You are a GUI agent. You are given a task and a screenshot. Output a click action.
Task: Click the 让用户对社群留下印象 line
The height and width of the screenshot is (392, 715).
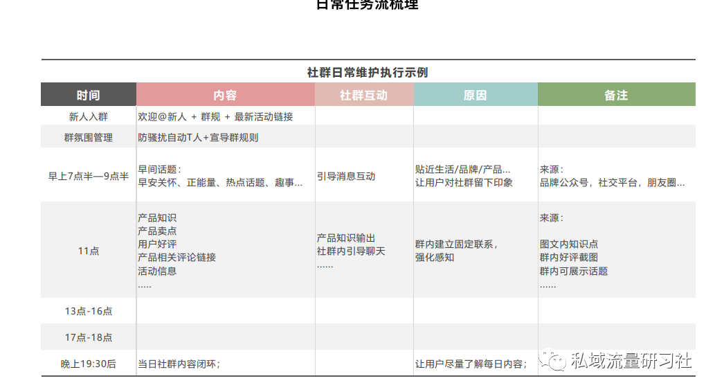coord(464,183)
